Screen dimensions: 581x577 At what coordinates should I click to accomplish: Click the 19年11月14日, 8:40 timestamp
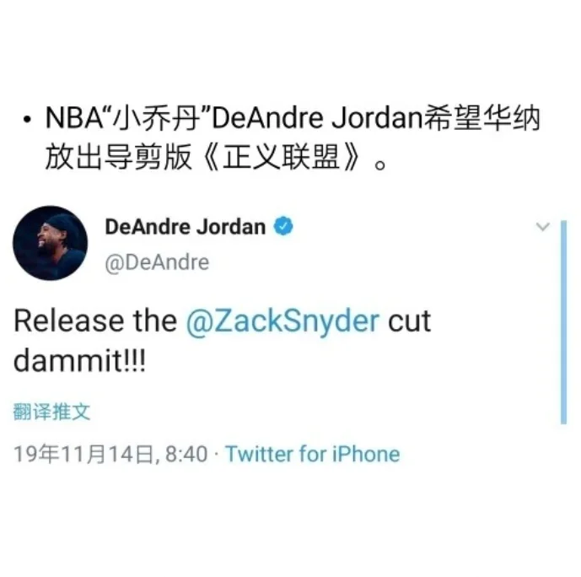click(x=110, y=454)
